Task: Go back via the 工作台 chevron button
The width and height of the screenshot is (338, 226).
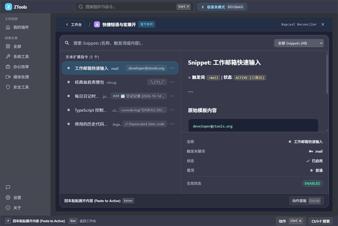Action: click(x=73, y=24)
